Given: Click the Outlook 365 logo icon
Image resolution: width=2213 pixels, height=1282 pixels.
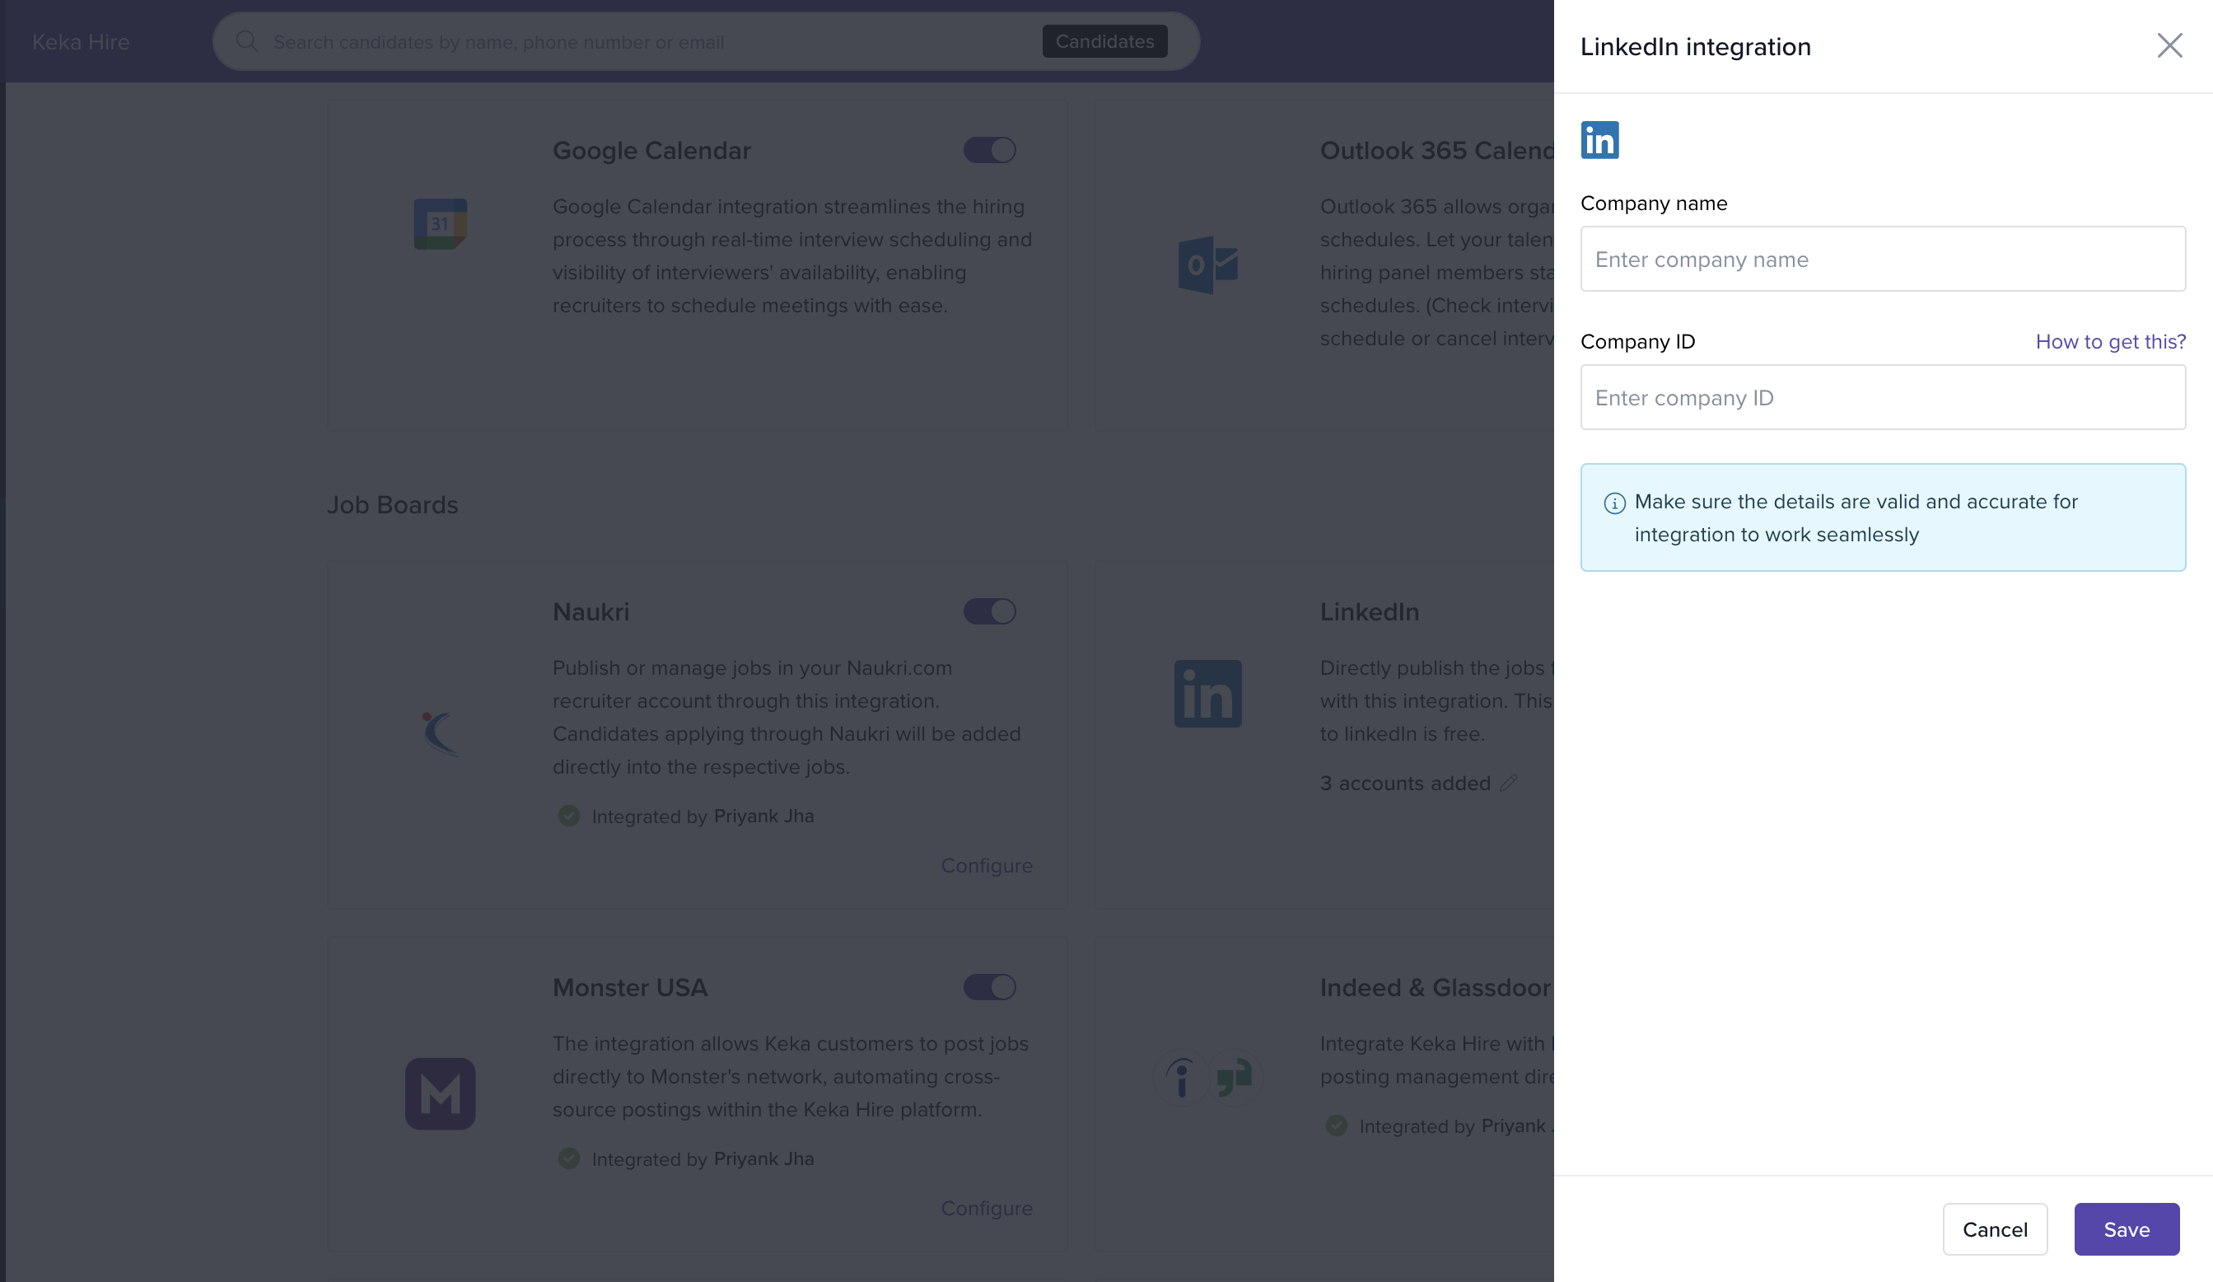Looking at the screenshot, I should (1207, 264).
